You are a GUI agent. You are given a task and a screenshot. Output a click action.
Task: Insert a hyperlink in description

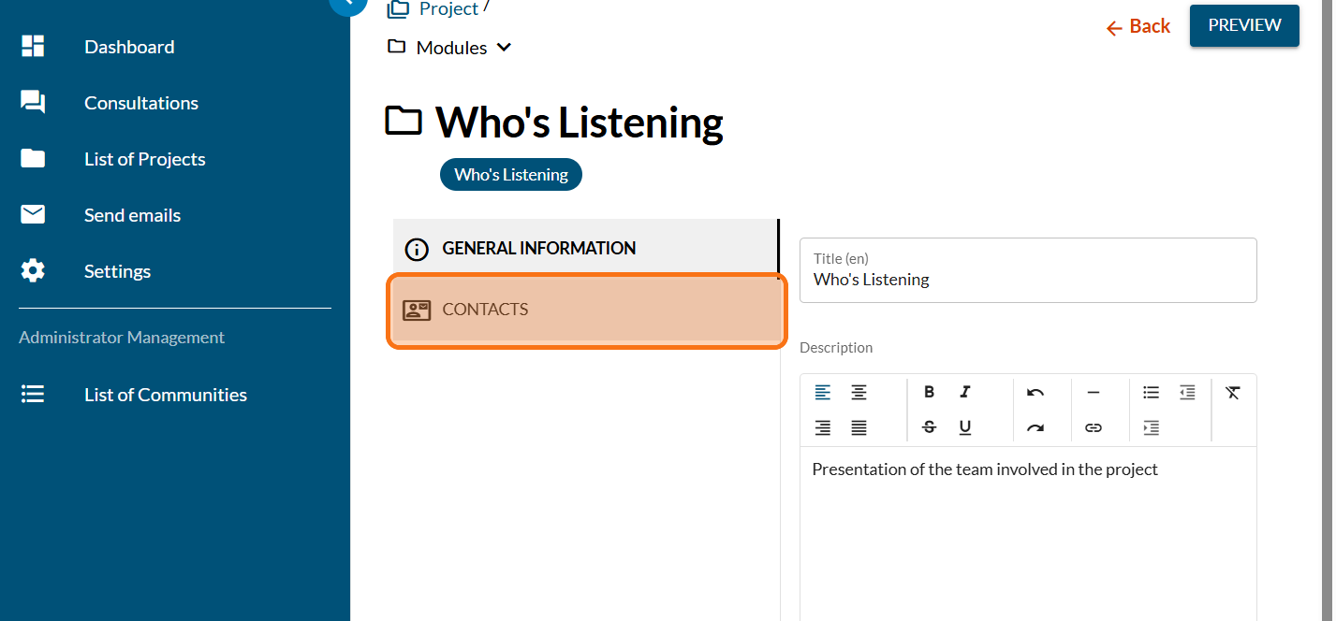(1093, 427)
